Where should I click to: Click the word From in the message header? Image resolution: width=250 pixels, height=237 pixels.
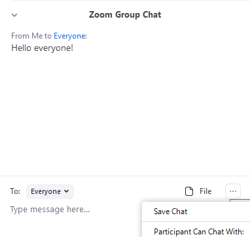coord(20,36)
